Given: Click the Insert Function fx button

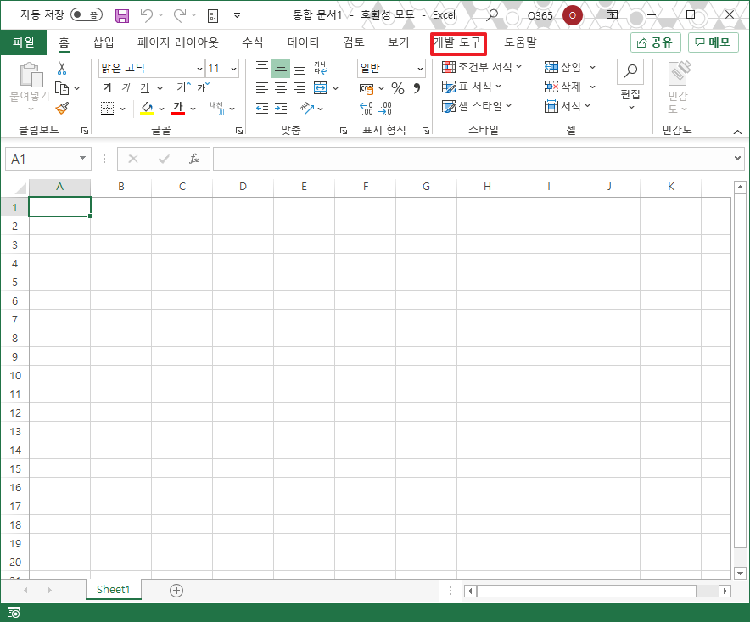Looking at the screenshot, I should click(x=193, y=159).
